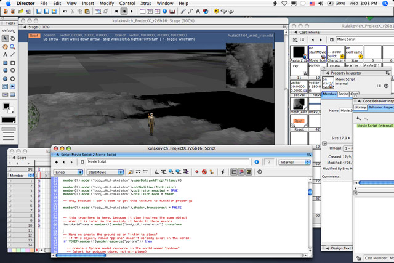Viewport: 394px width, 263px height.
Task: Select the Filled Rectangle tool
Action: click(x=5, y=63)
